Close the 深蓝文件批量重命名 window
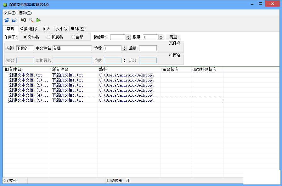 point(273,3)
